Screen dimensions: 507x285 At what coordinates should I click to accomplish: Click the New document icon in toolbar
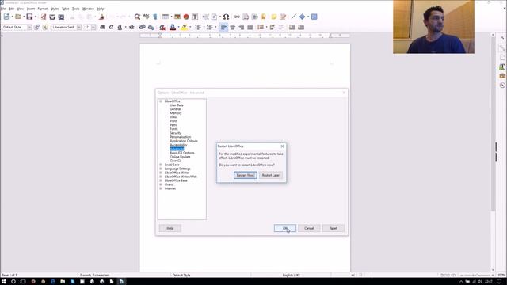6,17
